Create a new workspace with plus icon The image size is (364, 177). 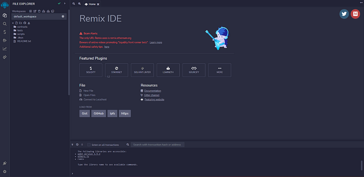[x=30, y=11]
